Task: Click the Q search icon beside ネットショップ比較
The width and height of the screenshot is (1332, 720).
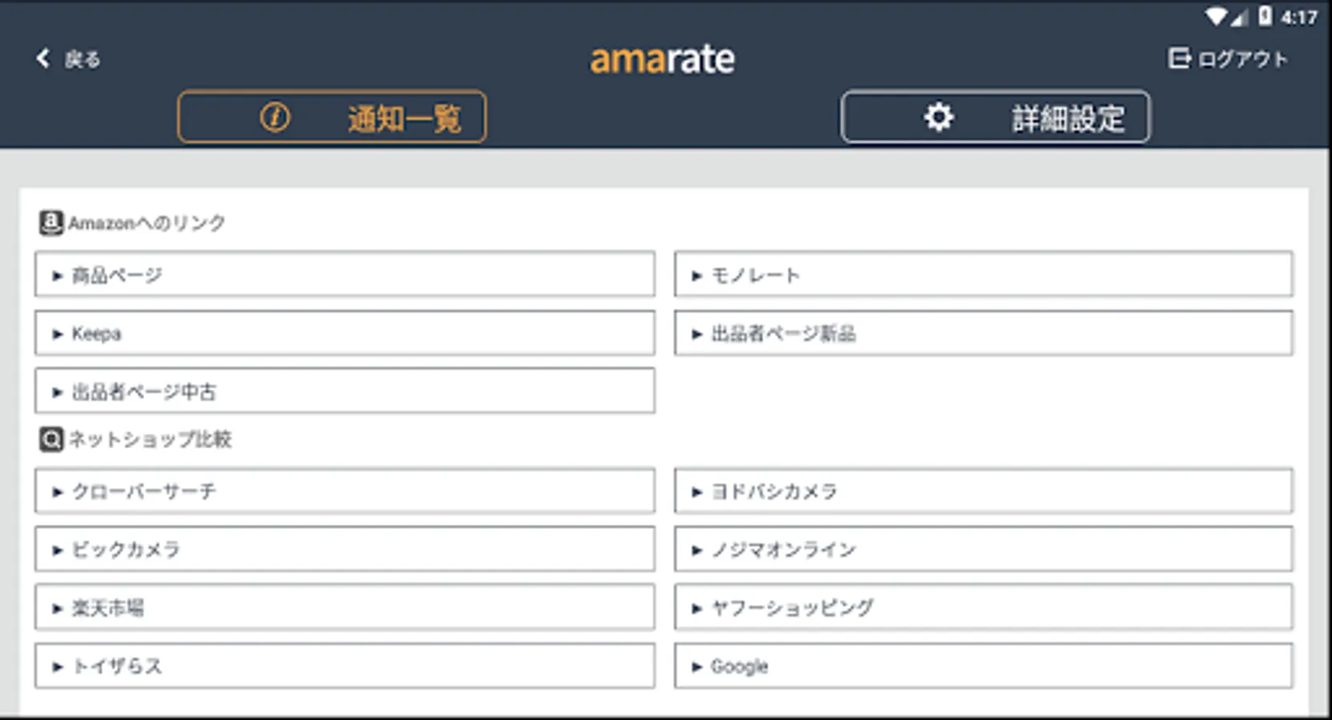Action: [x=50, y=439]
